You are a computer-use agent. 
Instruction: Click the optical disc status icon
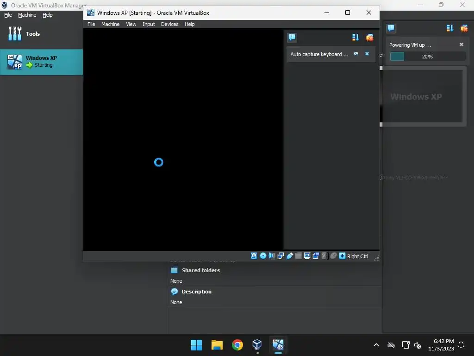(x=263, y=256)
